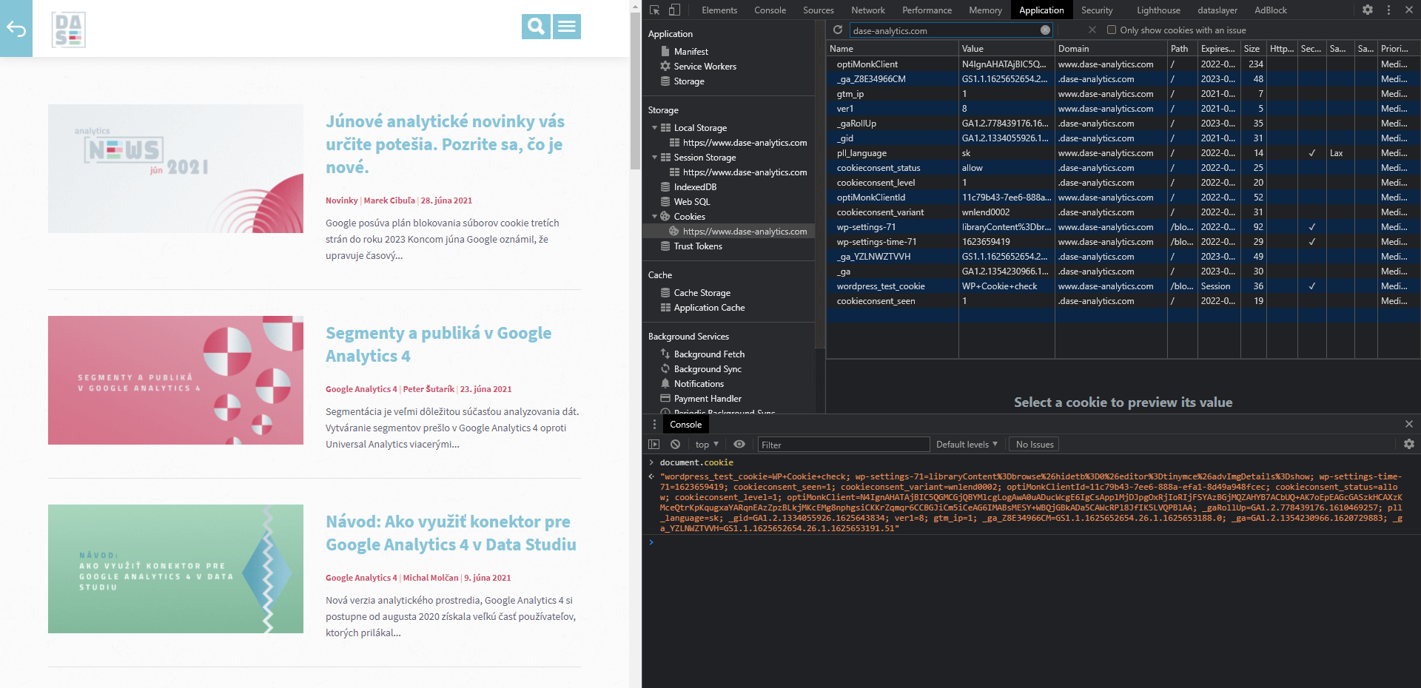Collapse the Session Storage tree node
Image resolution: width=1421 pixels, height=688 pixels.
[x=655, y=157]
